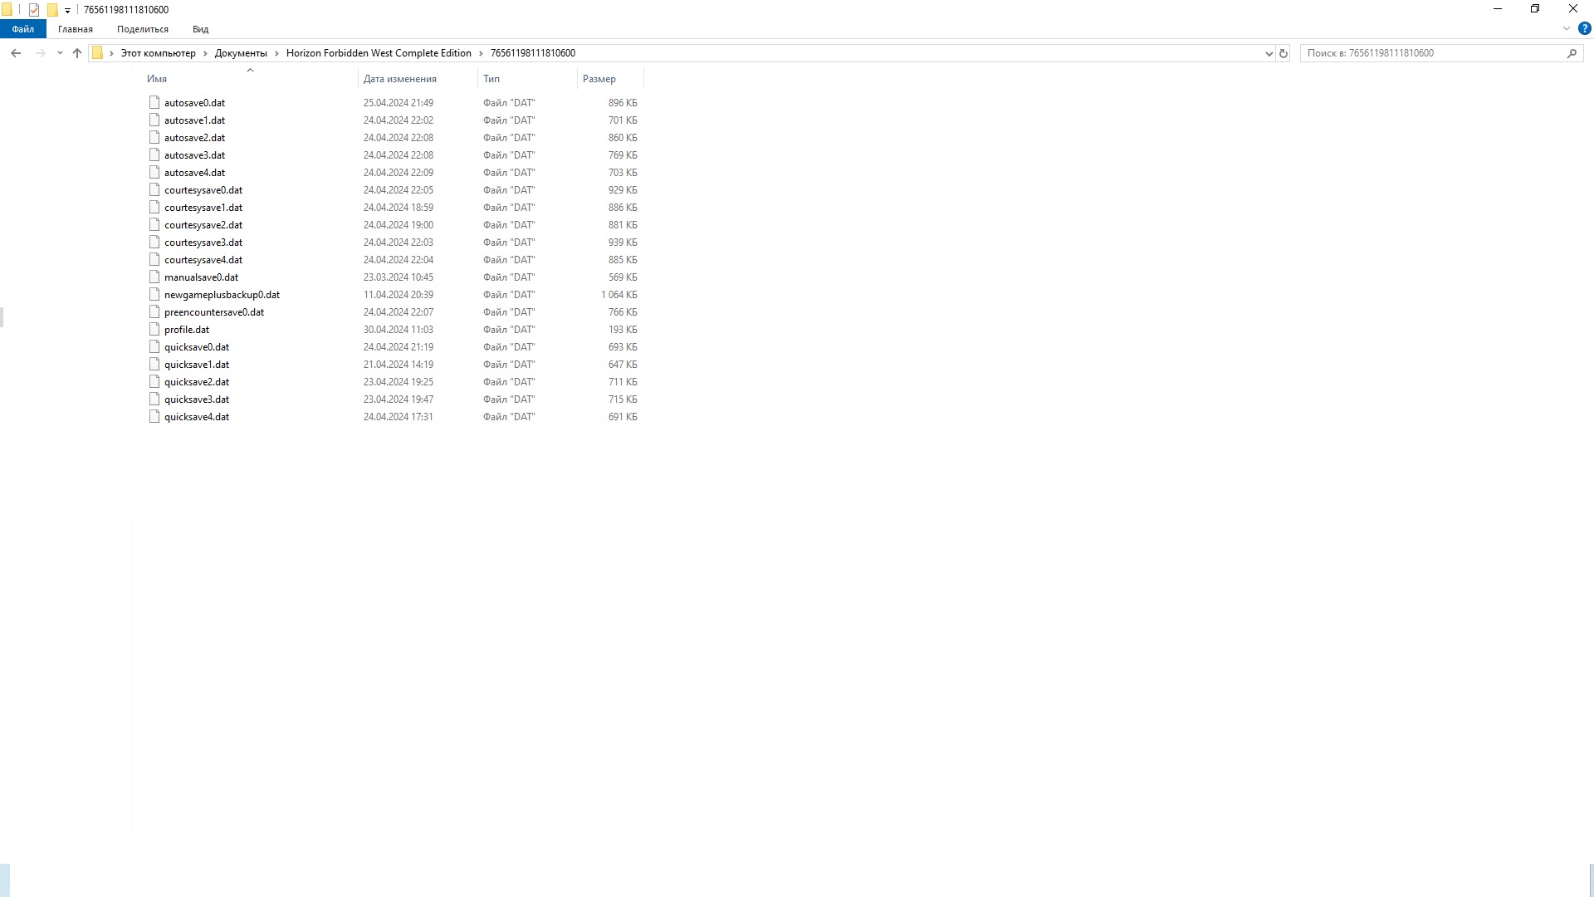
Task: Click the New folder quick access icon
Action: (x=52, y=10)
